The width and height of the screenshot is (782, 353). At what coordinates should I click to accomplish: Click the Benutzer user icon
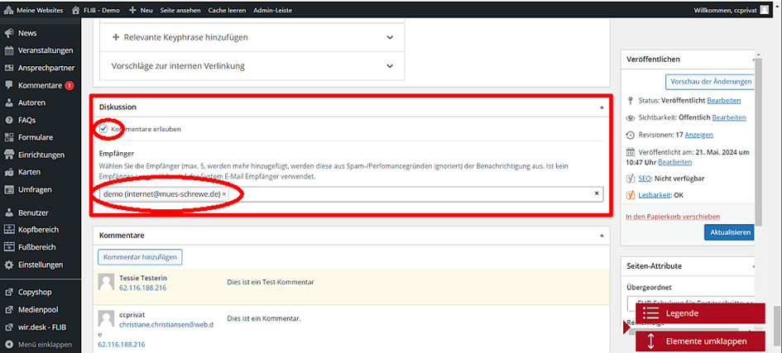coord(9,212)
